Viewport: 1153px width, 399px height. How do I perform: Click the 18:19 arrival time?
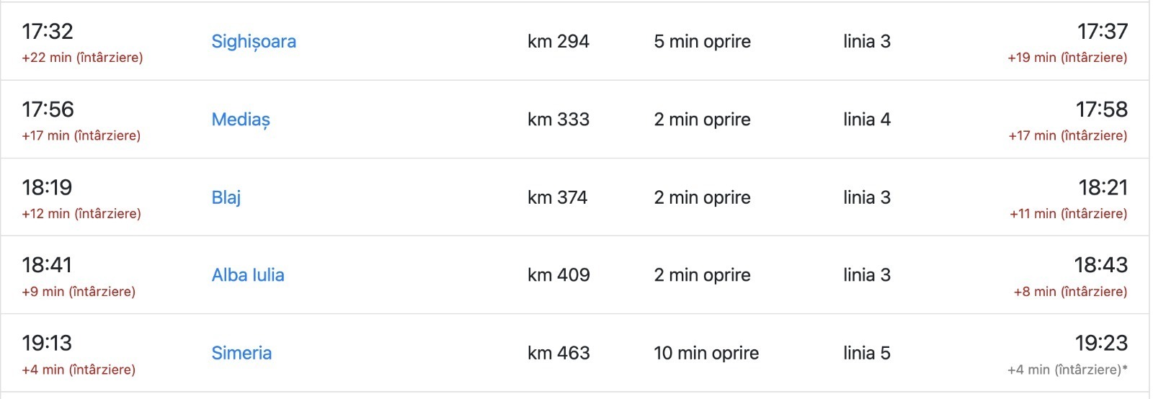(x=47, y=187)
